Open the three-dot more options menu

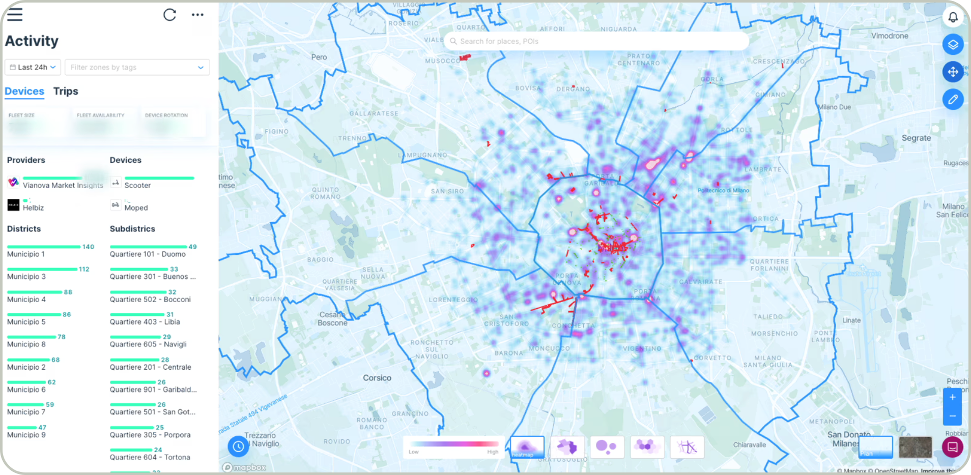click(x=197, y=15)
